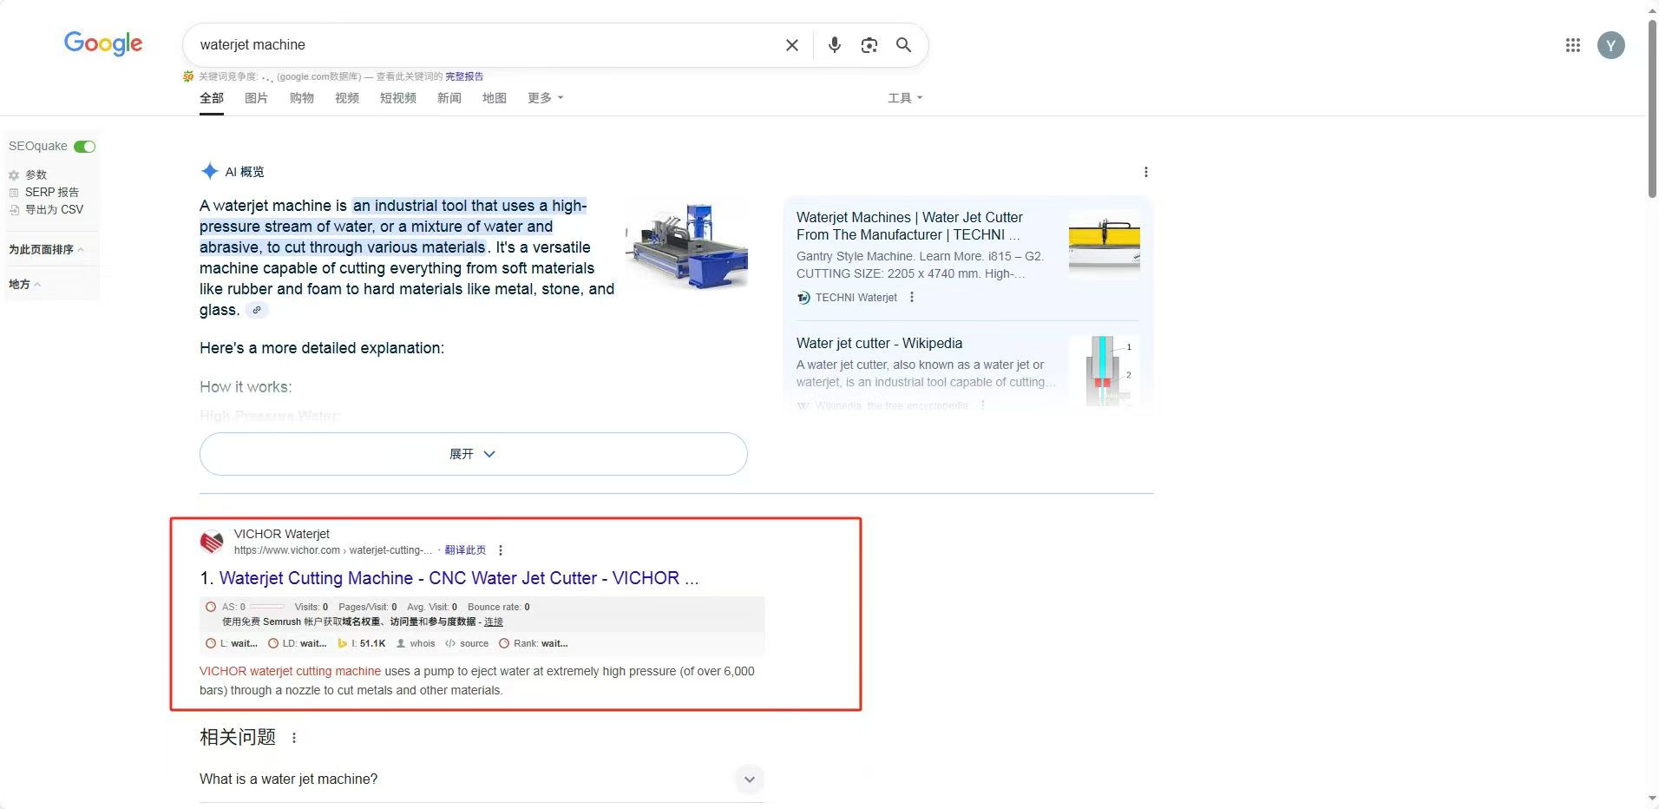Clear the search box with X icon
1659x809 pixels.
click(791, 45)
